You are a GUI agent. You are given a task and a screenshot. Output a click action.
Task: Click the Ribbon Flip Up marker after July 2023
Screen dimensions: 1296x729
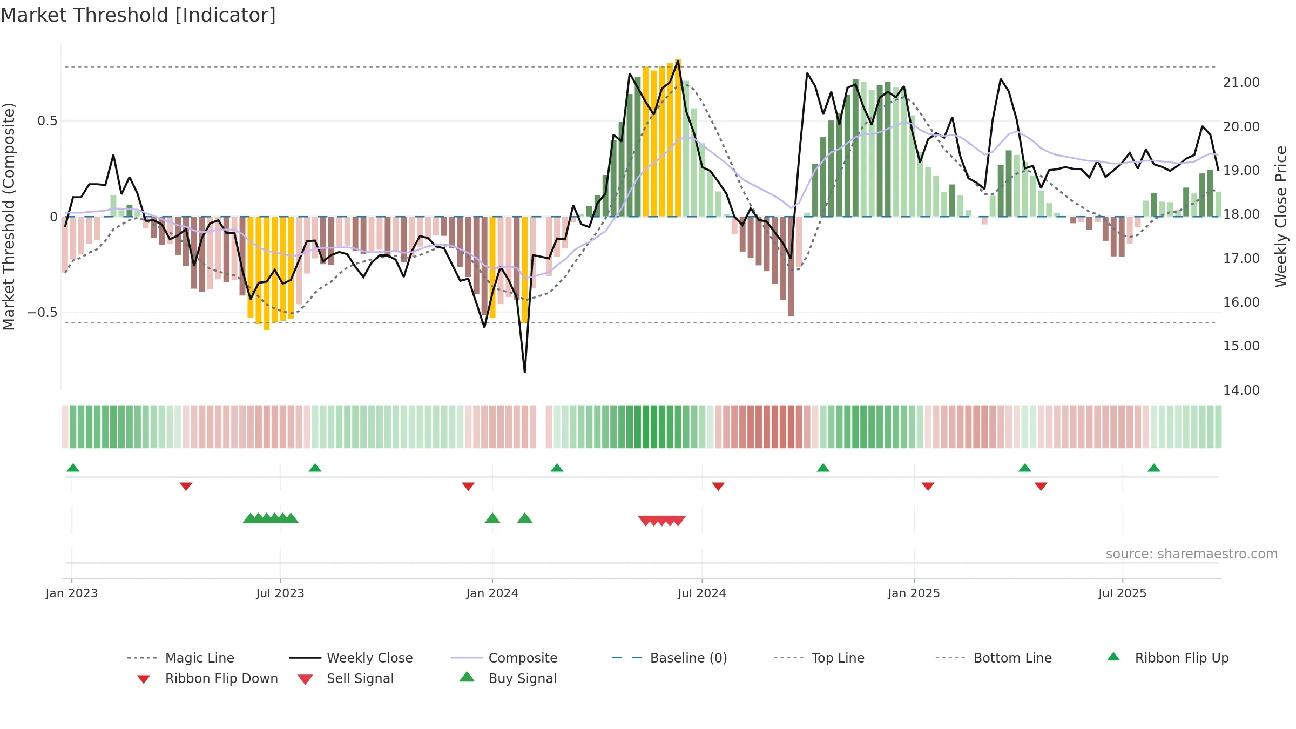(315, 468)
